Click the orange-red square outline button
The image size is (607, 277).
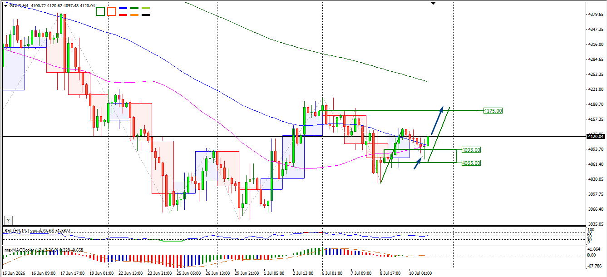(112, 11)
